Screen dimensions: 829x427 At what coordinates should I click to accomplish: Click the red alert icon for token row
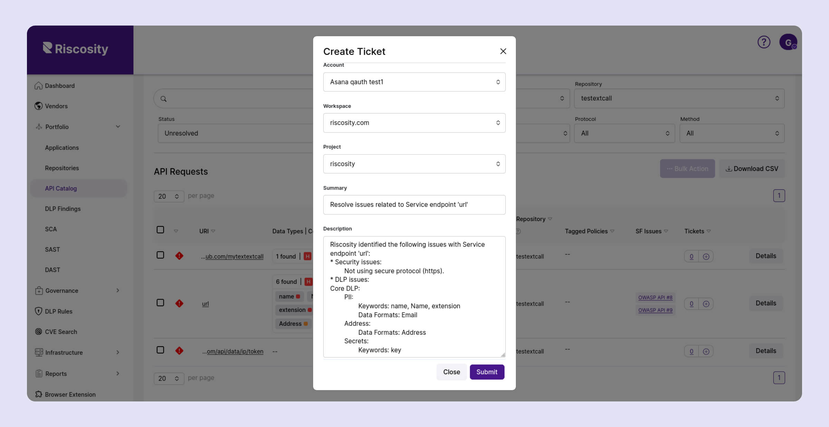click(179, 351)
